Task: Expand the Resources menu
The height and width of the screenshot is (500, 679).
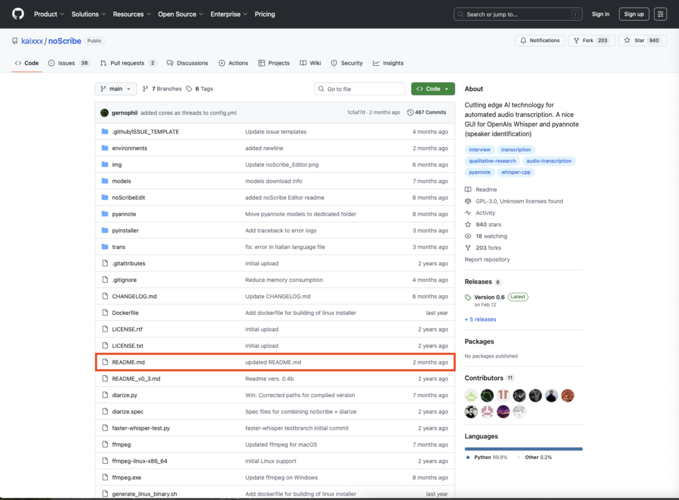Action: pos(132,14)
